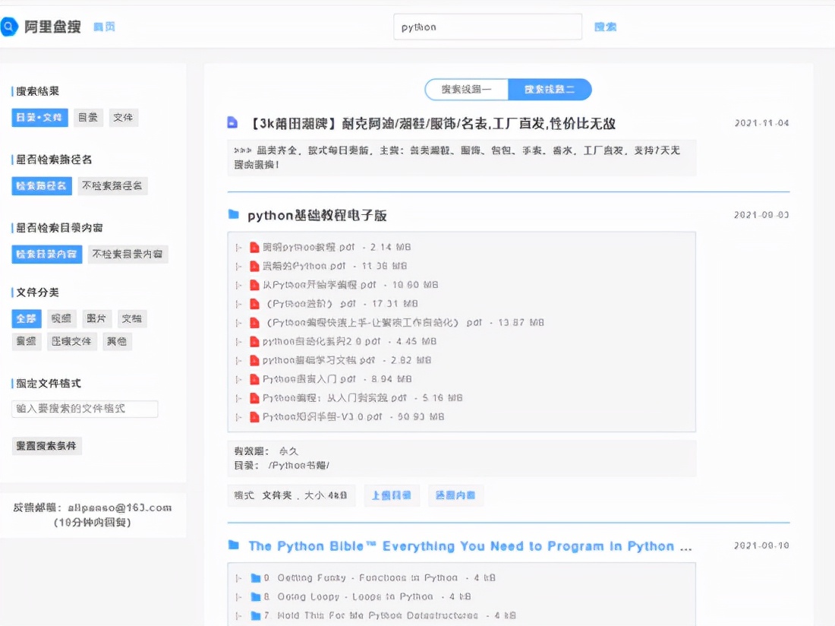Enable 检索路径名 option
This screenshot has height=626, width=835.
(x=42, y=186)
